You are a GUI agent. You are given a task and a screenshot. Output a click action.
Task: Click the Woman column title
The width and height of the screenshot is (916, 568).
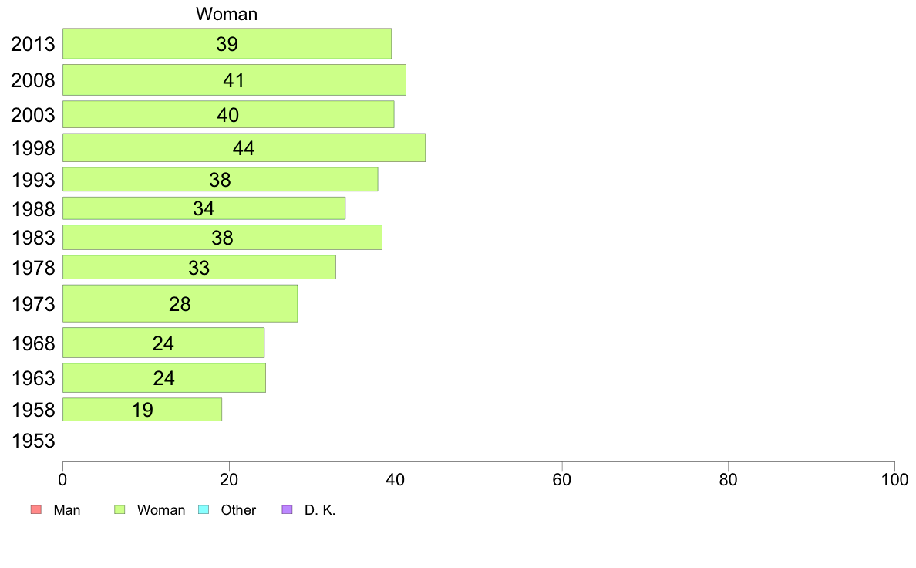coord(227,14)
